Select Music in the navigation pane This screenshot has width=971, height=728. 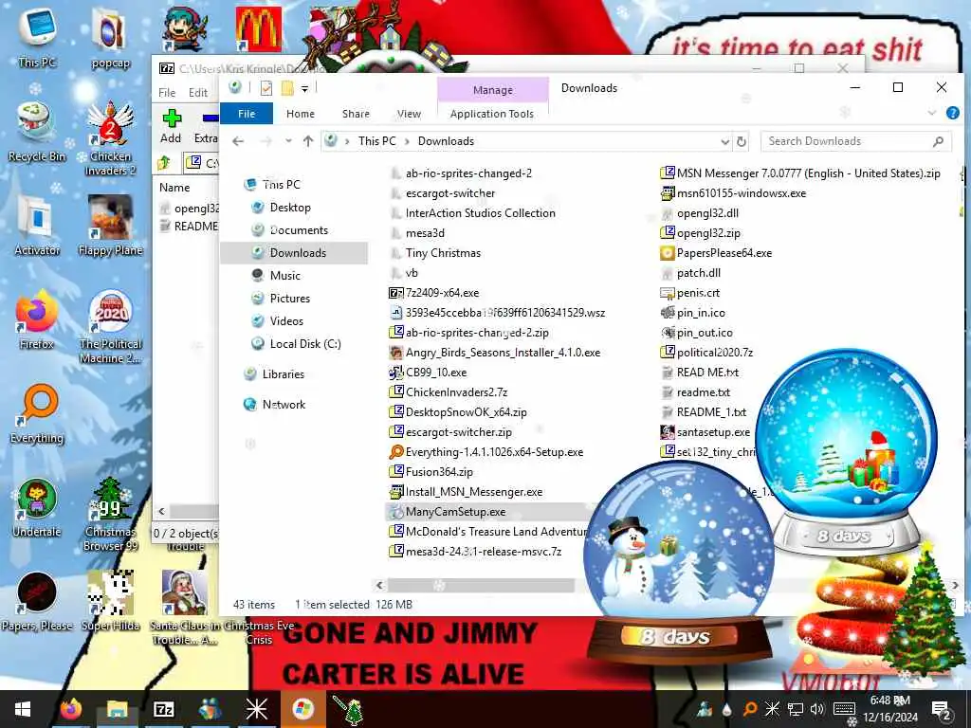pos(284,276)
